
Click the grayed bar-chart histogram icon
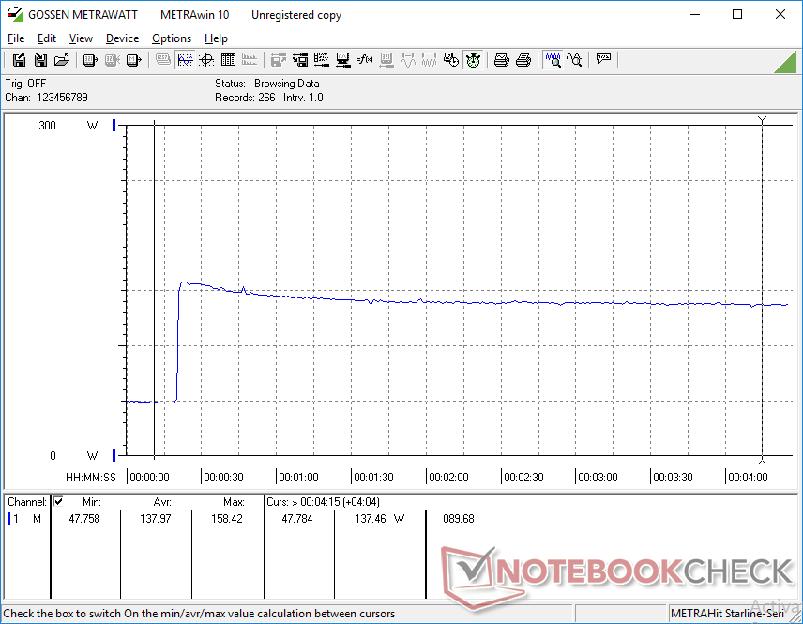tap(250, 60)
